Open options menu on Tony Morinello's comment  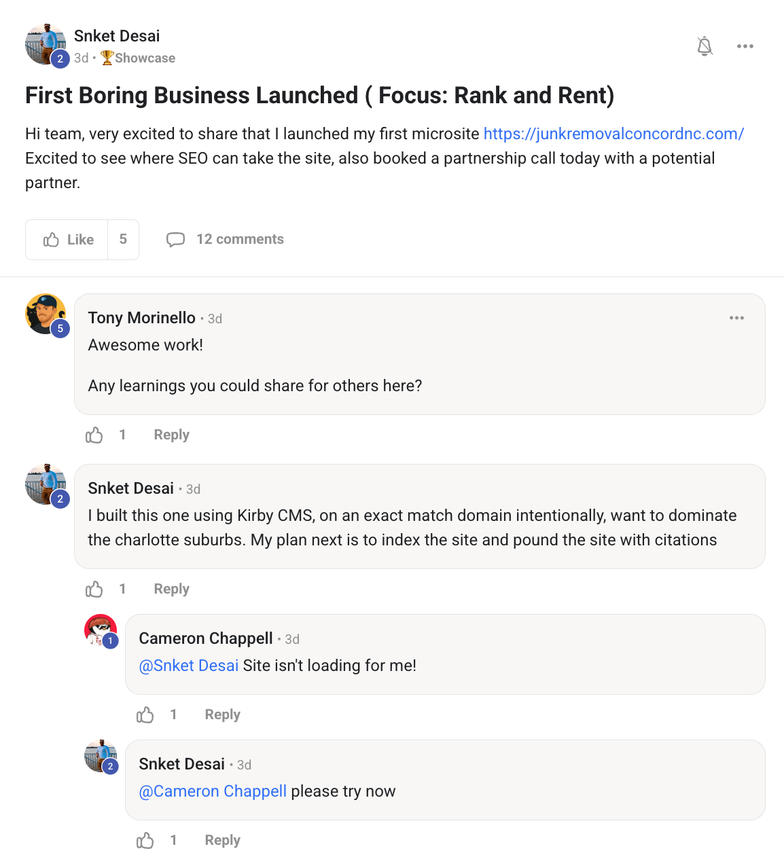coord(736,318)
